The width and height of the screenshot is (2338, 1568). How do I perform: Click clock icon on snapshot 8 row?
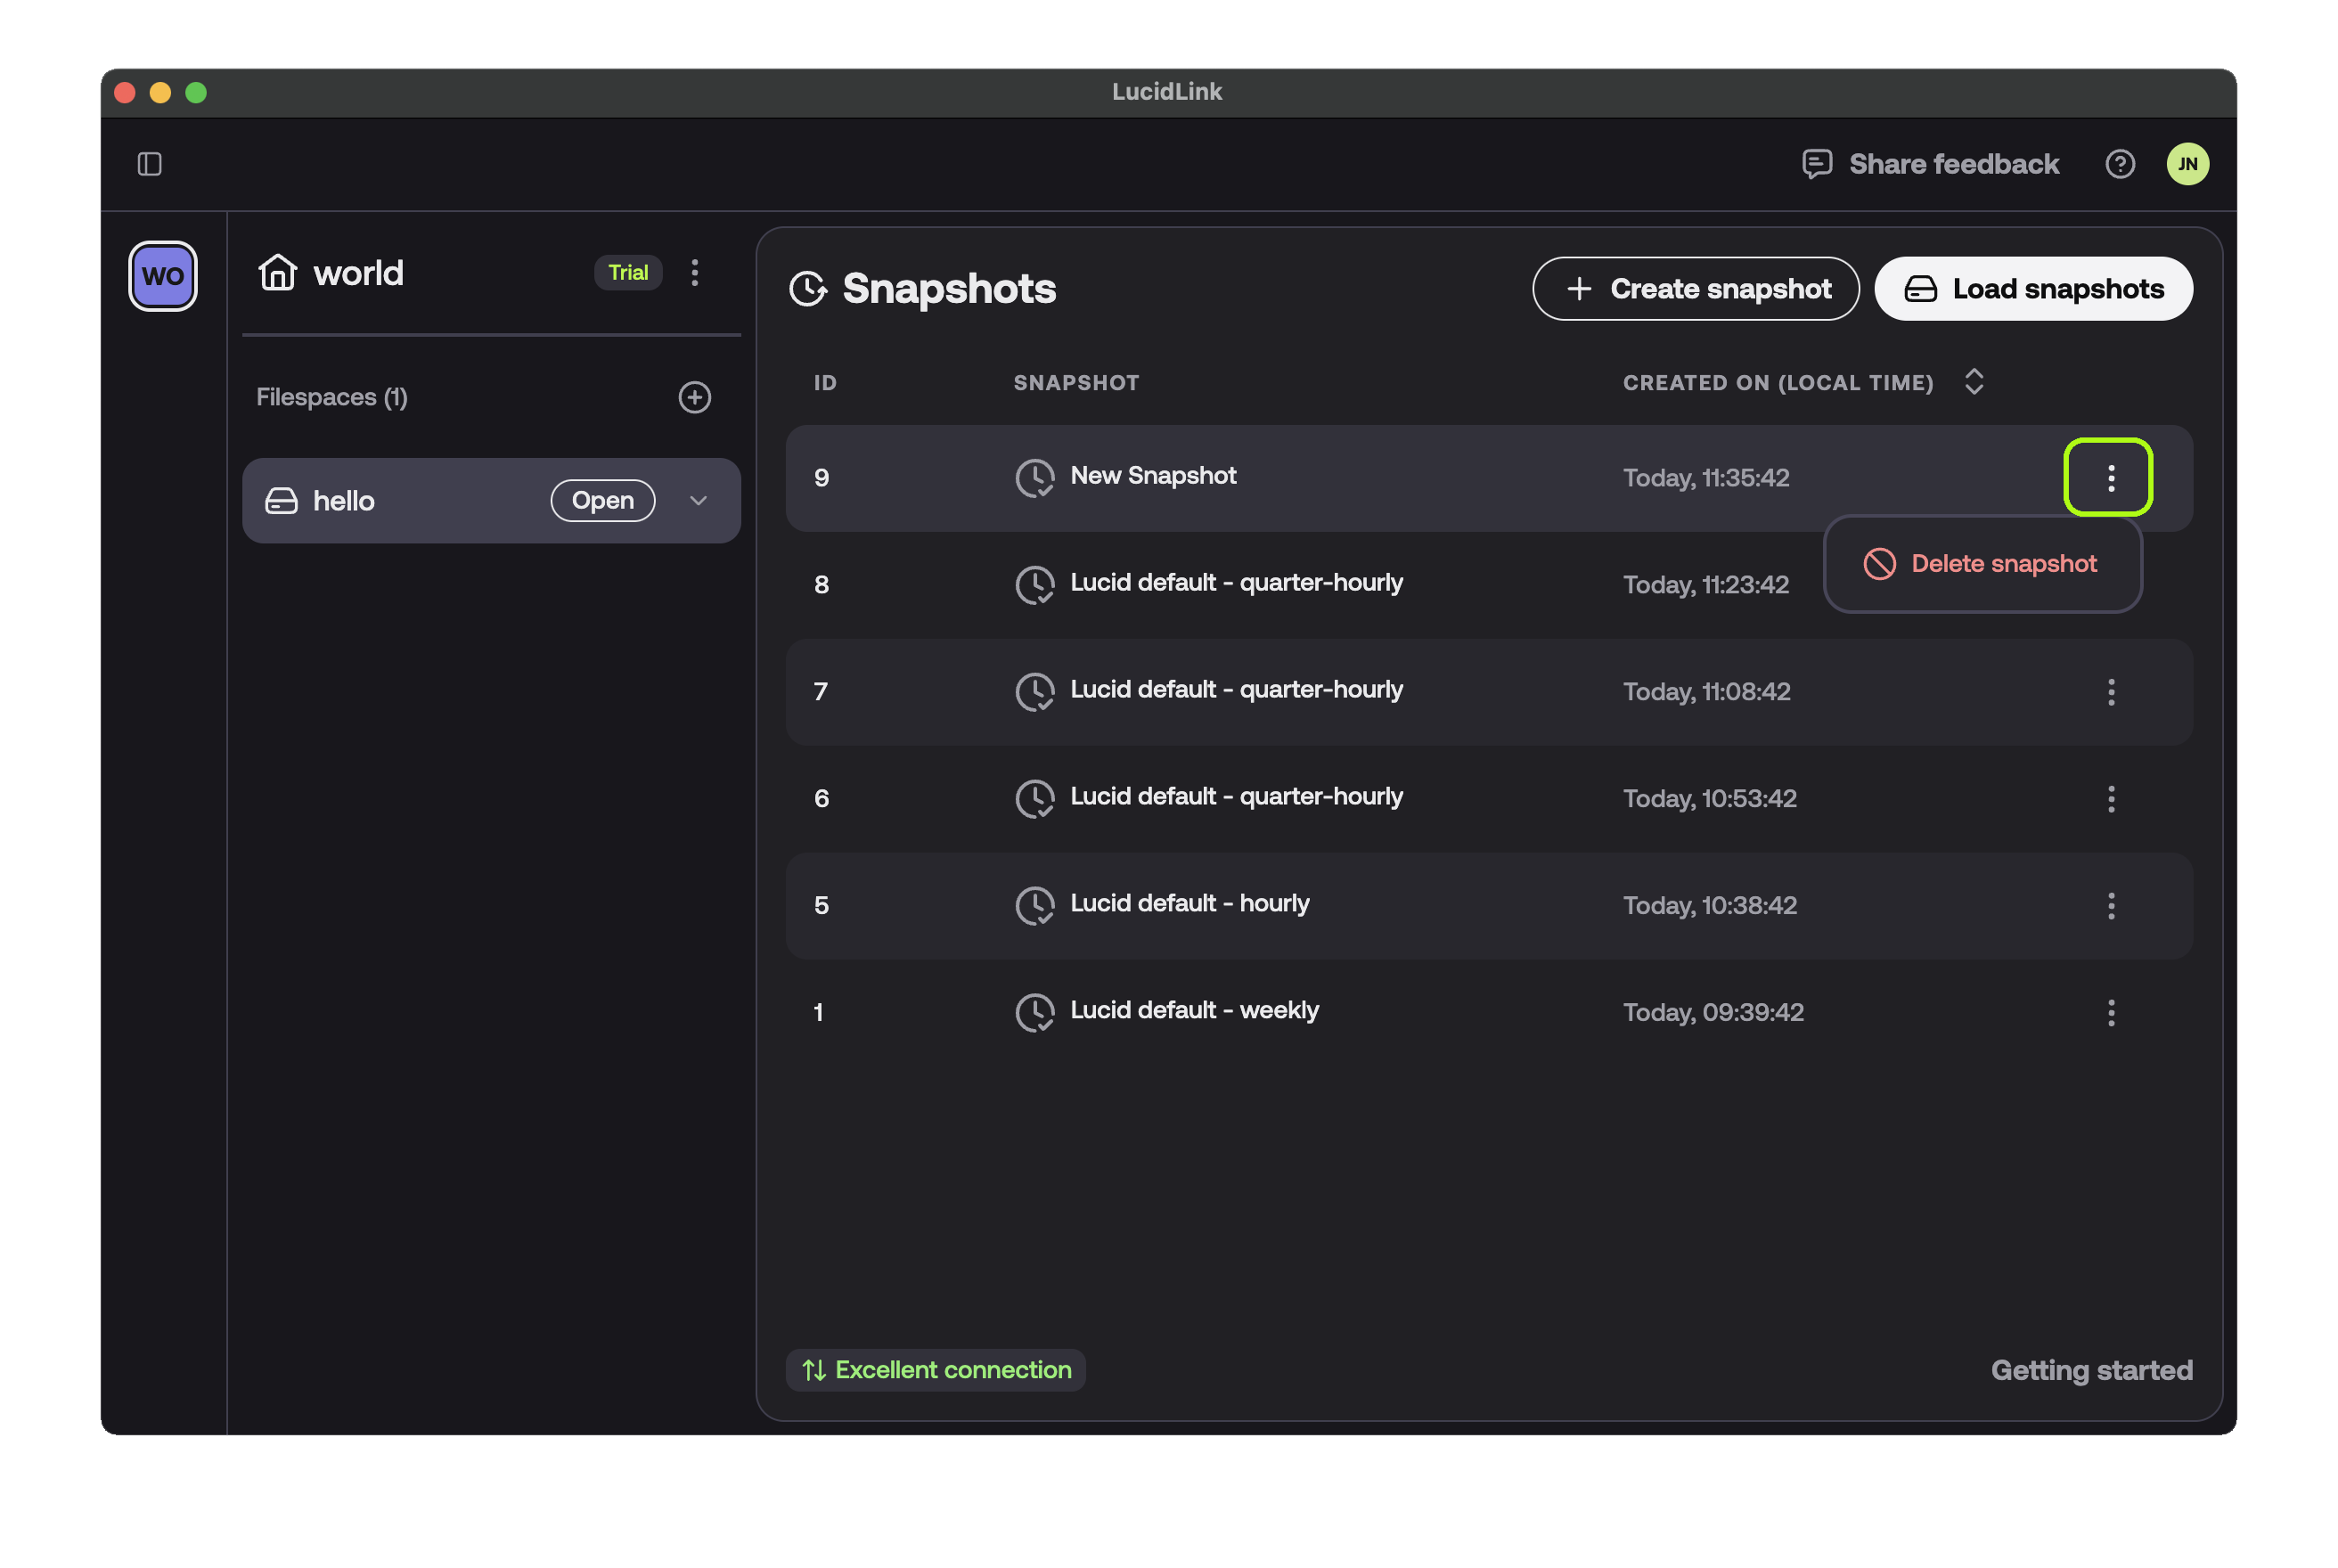[1035, 585]
